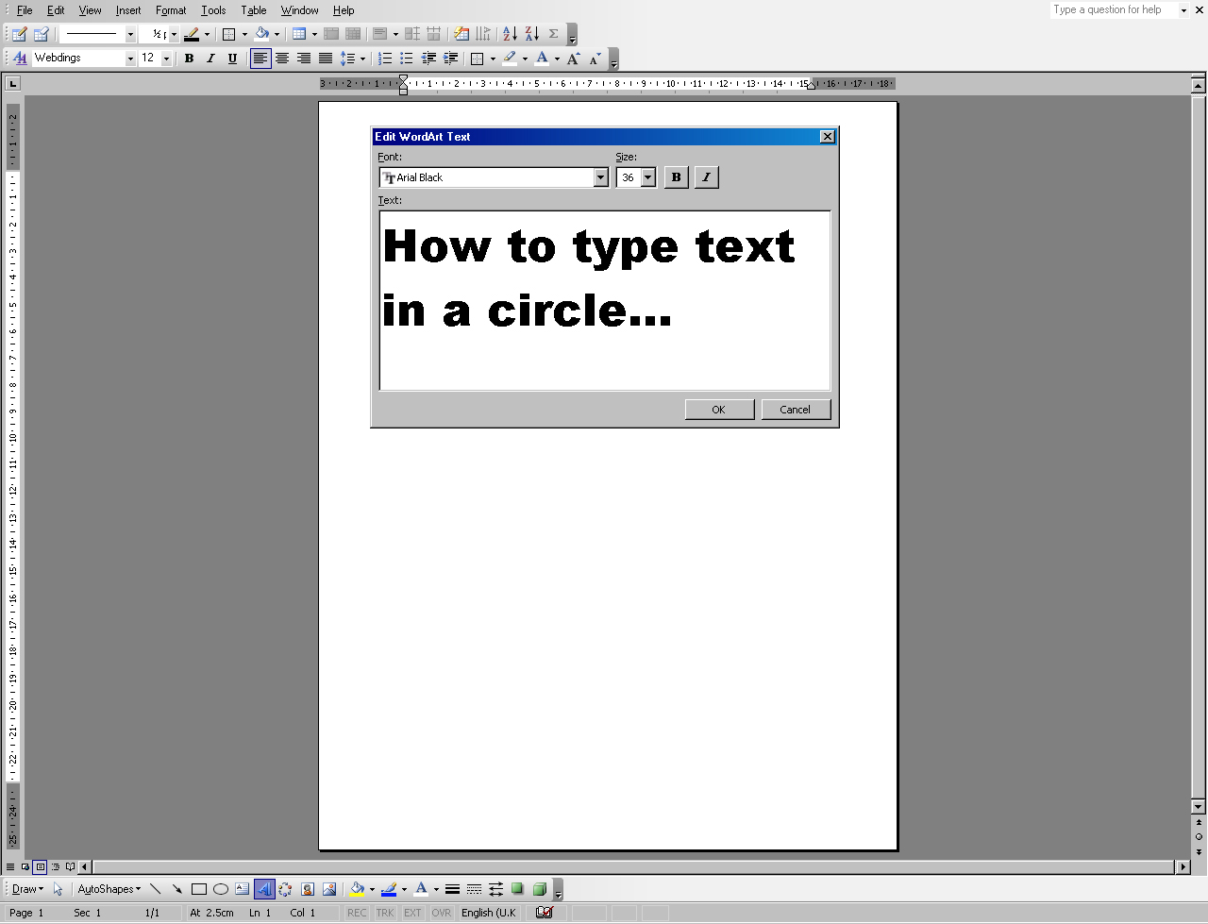Click the Line Style icon
The height and width of the screenshot is (924, 1208).
point(452,889)
